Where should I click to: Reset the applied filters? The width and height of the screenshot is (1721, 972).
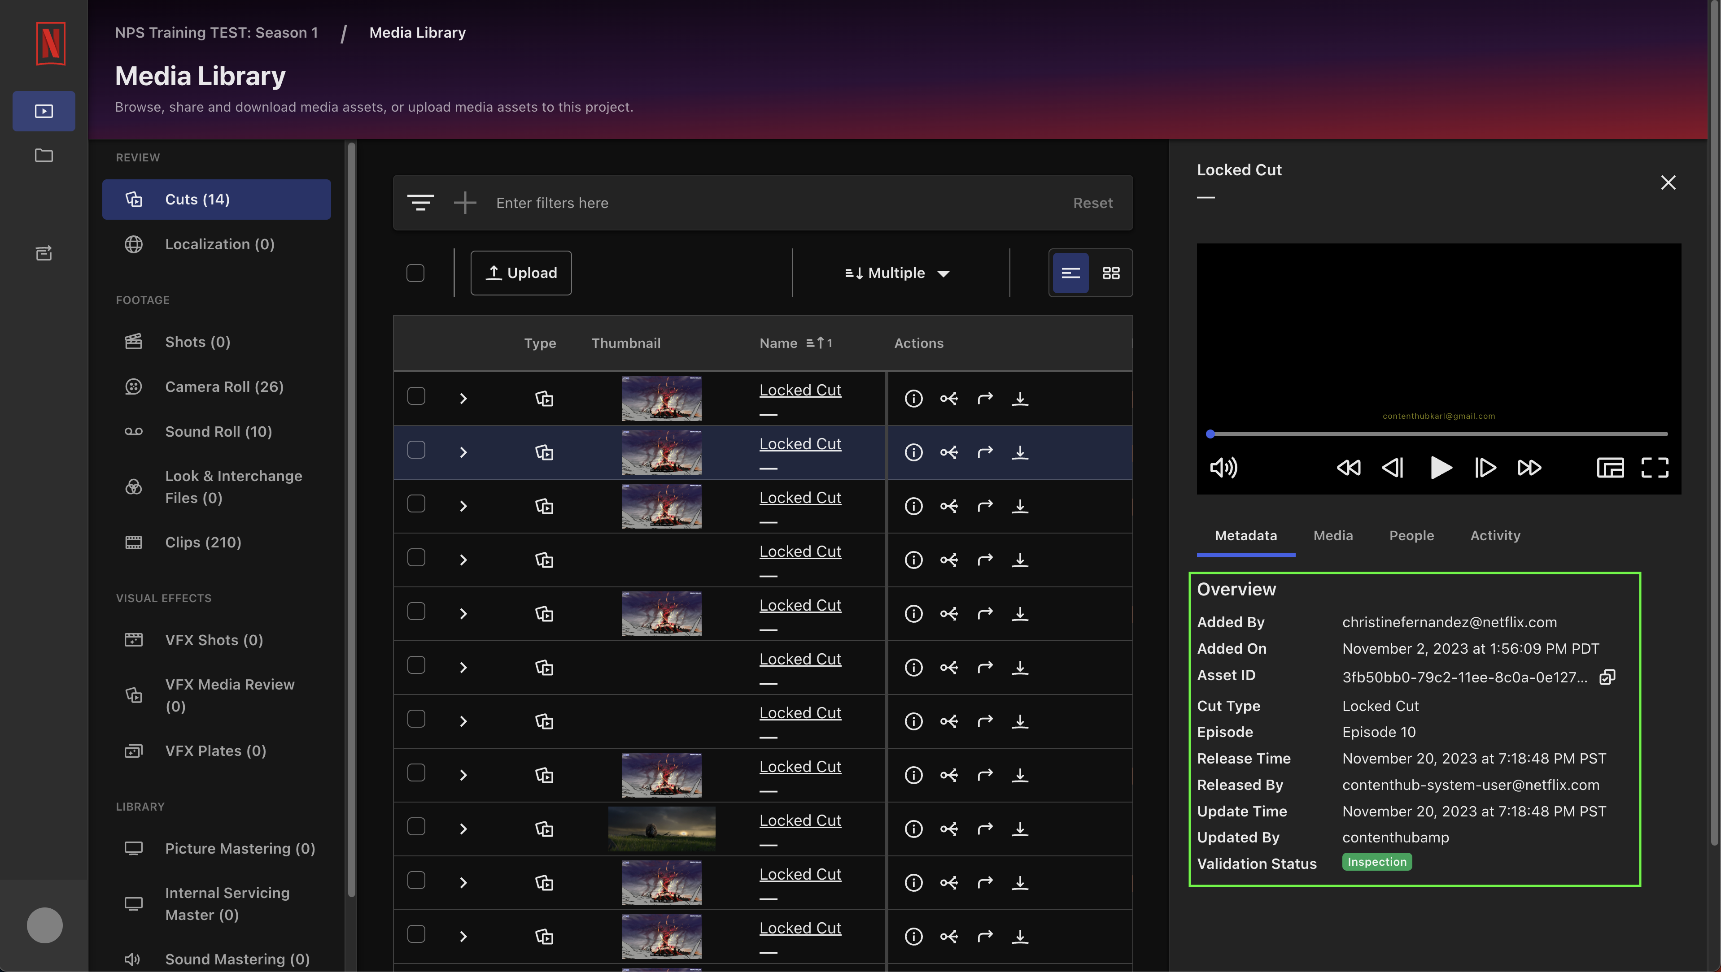[1092, 203]
